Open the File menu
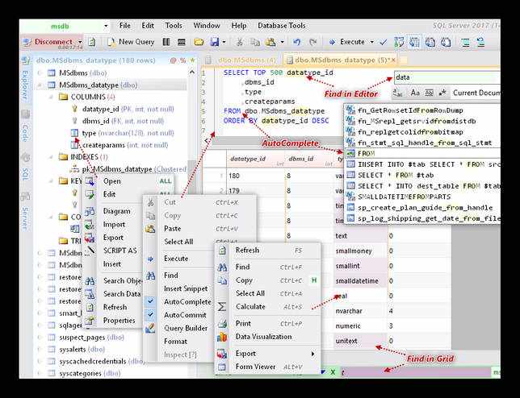This screenshot has width=520, height=398. pos(124,26)
